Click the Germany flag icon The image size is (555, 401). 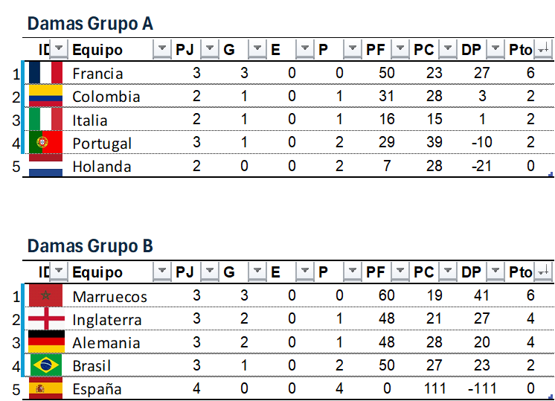(45, 342)
